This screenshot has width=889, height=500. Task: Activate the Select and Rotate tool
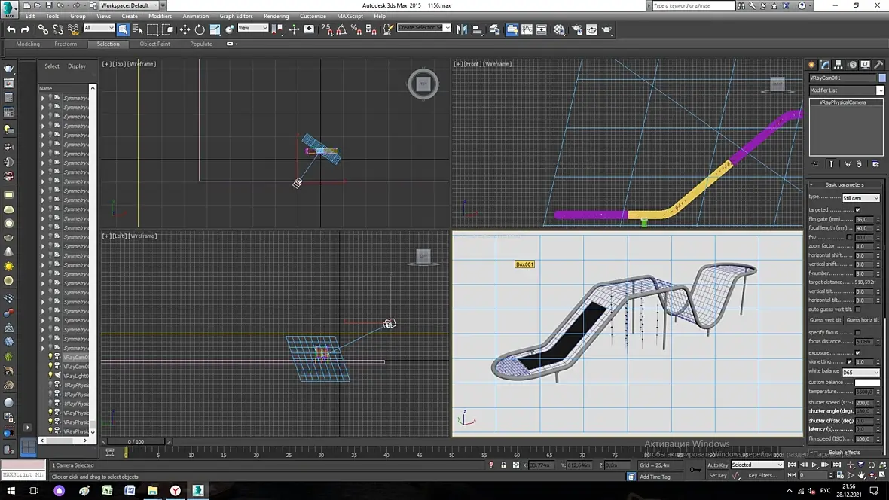point(200,29)
